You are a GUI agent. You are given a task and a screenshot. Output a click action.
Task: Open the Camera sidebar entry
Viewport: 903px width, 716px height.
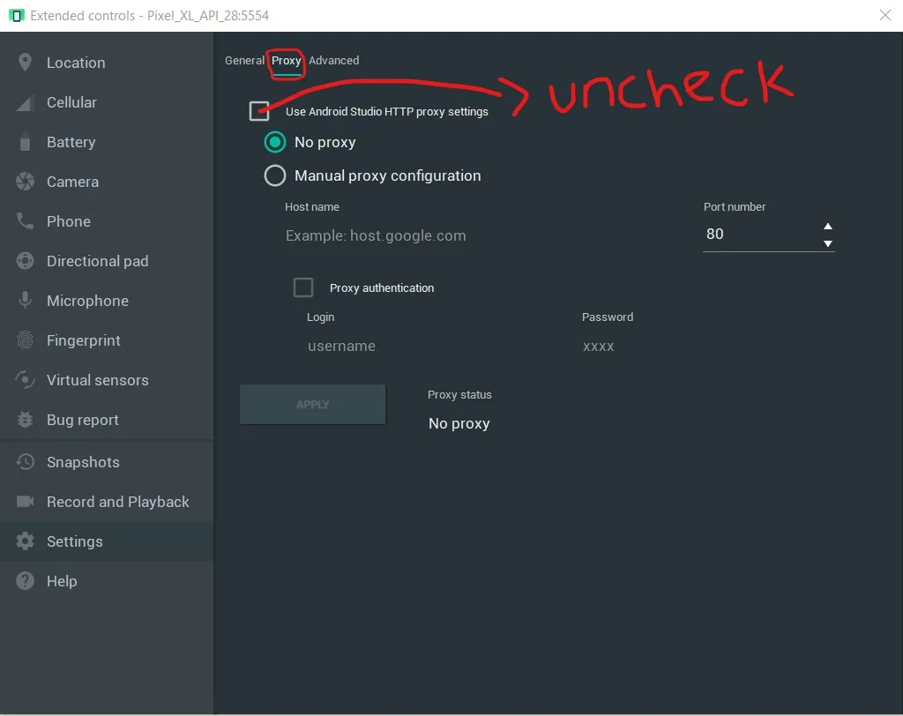coord(107,182)
